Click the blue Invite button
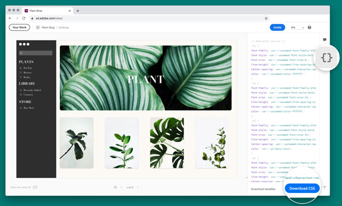Screen dimensions: 342x206 [x=277, y=27]
